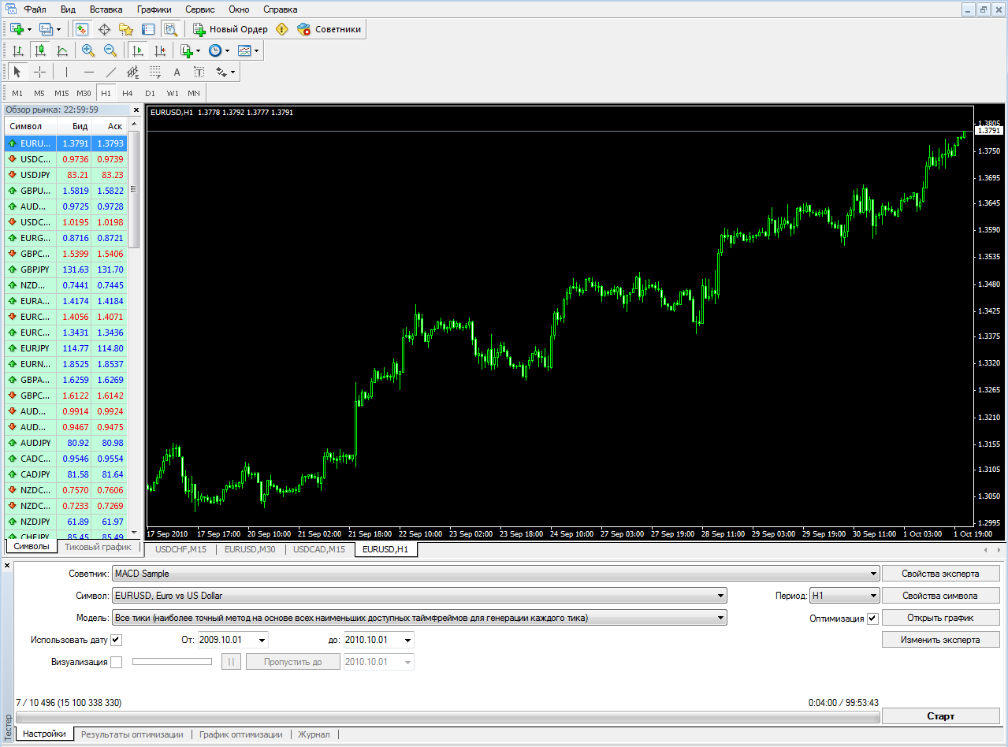
Task: Zoom in on the chart
Action: (x=88, y=50)
